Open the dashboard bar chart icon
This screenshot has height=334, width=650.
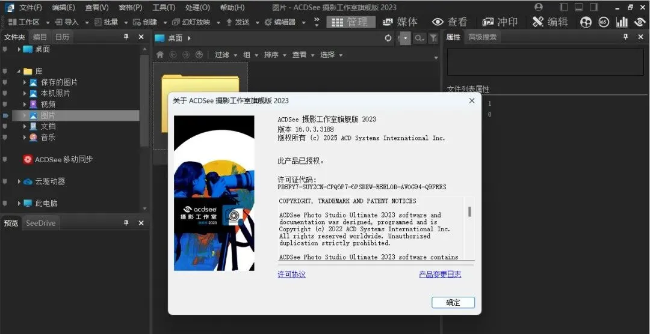(x=622, y=22)
